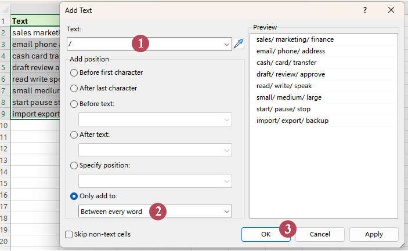The width and height of the screenshot is (408, 251).
Task: Toggle Skip non-text cells checkbox
Action: 68,234
